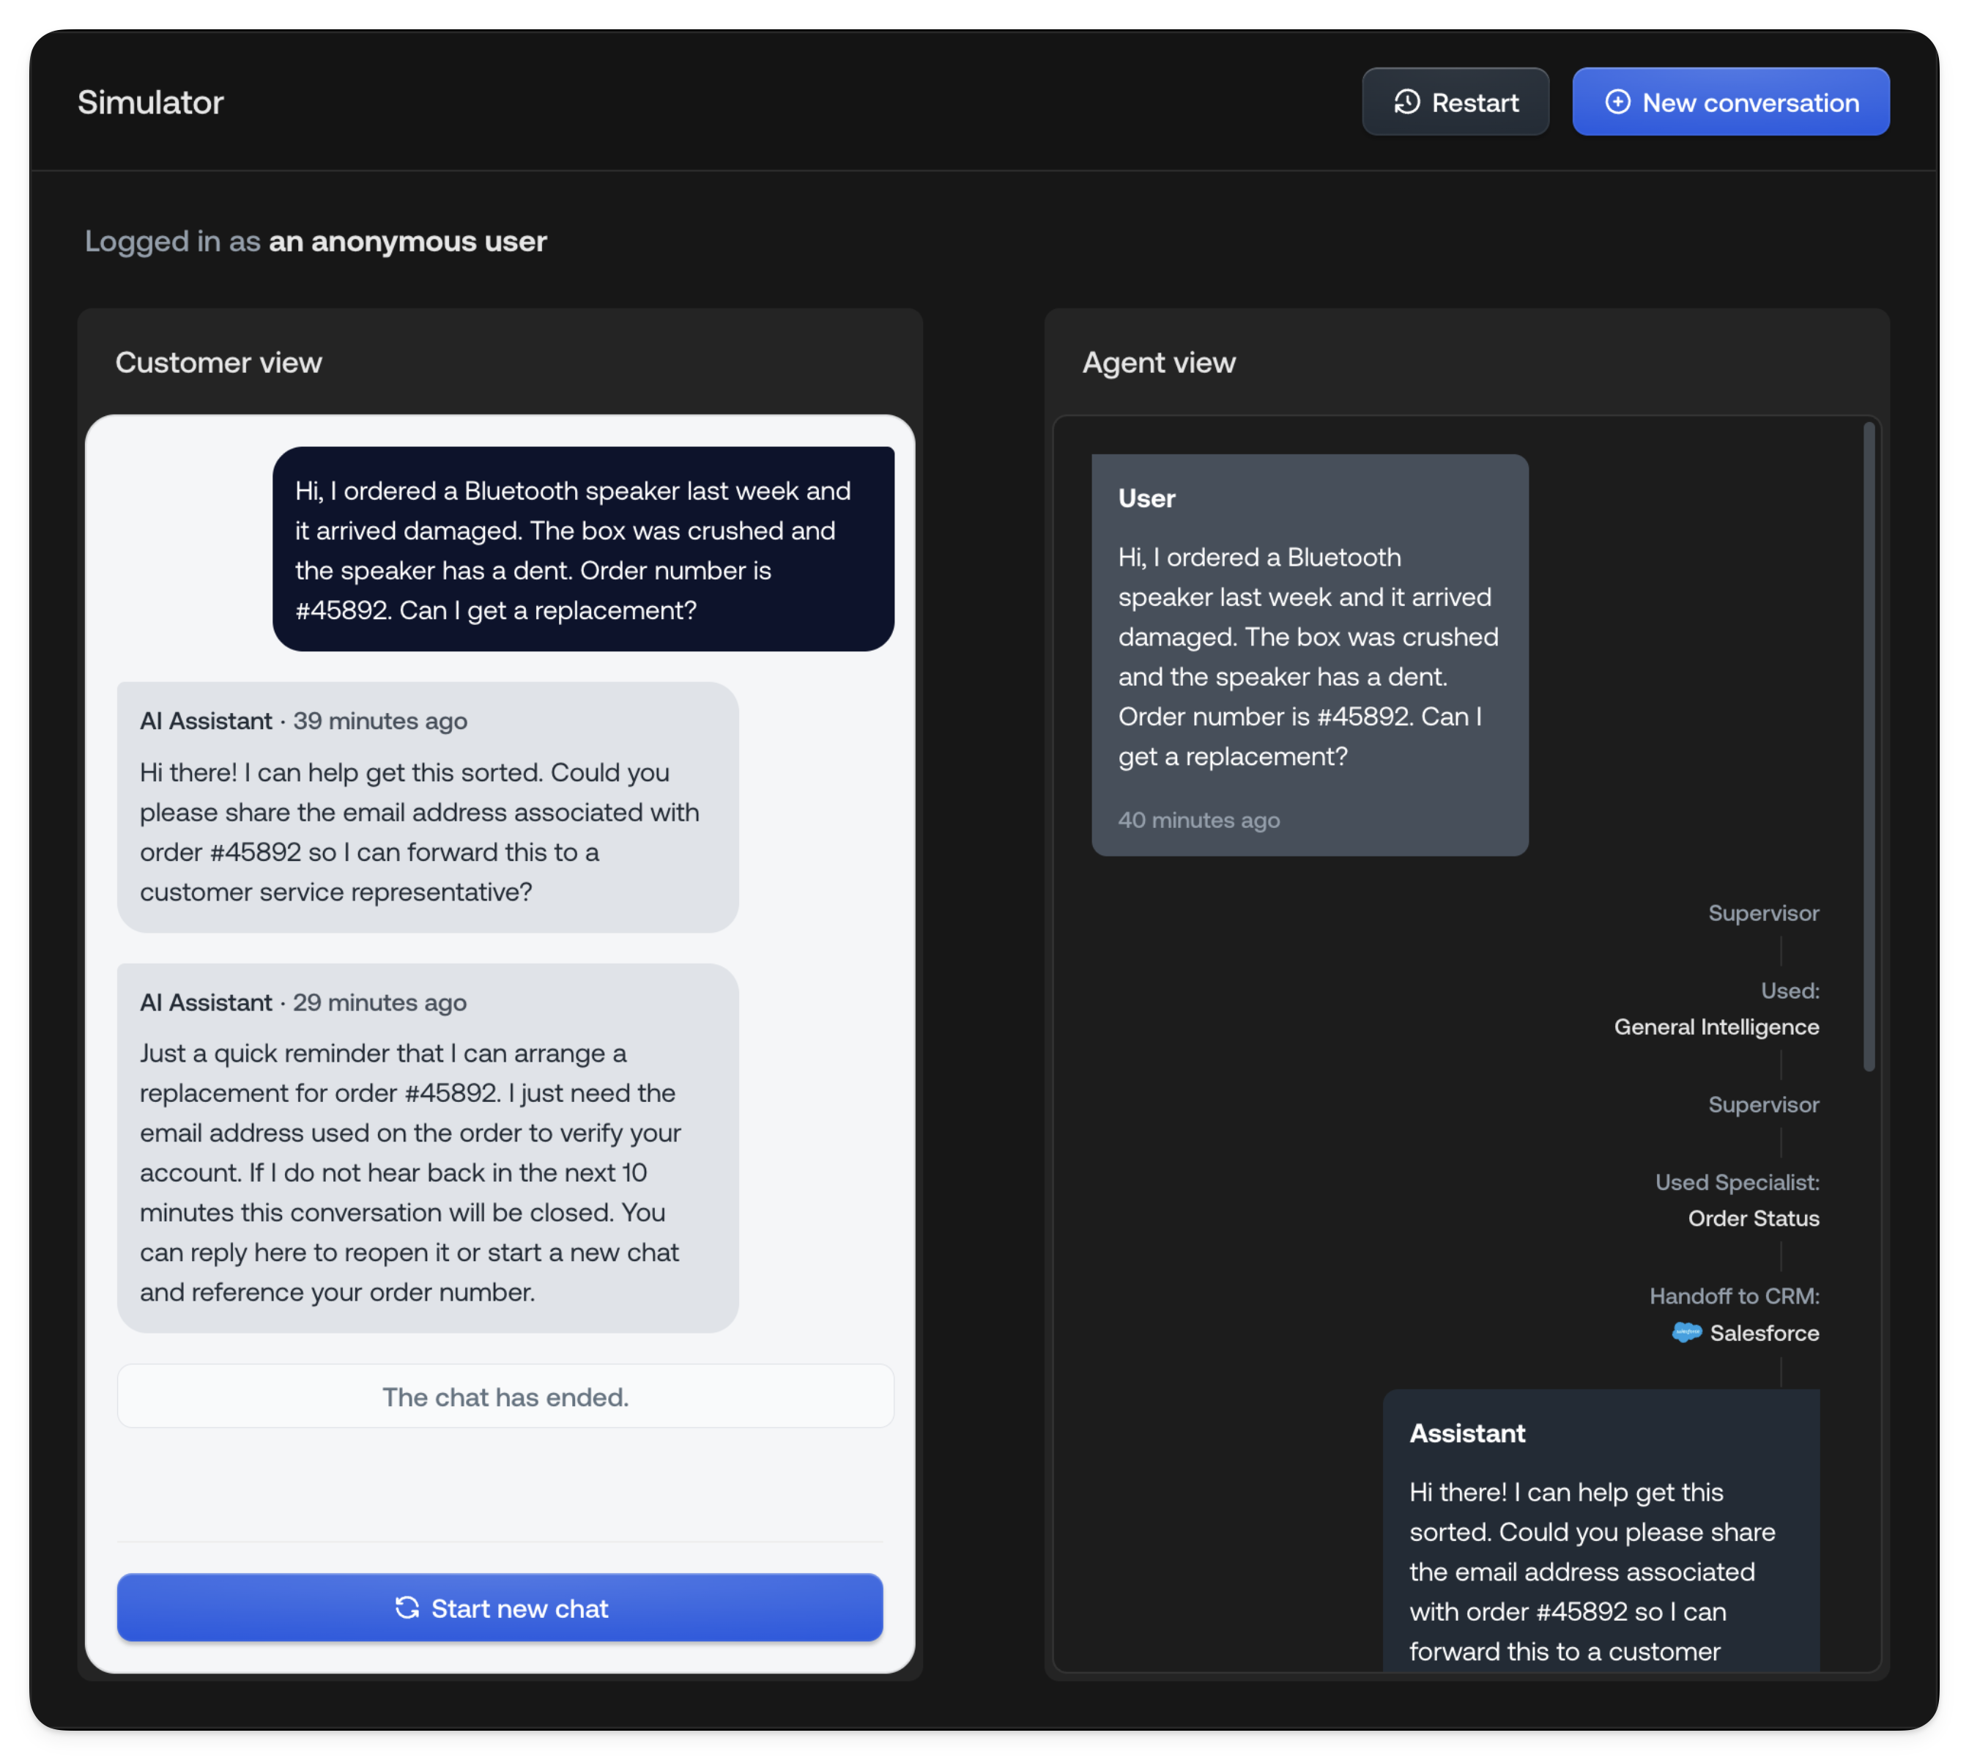Click the Restart clock icon
The width and height of the screenshot is (1969, 1760).
(1406, 103)
